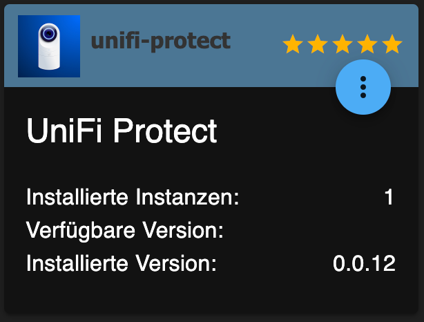Click the large UniFi Protect title
Screen dimensions: 424x322
coord(122,131)
